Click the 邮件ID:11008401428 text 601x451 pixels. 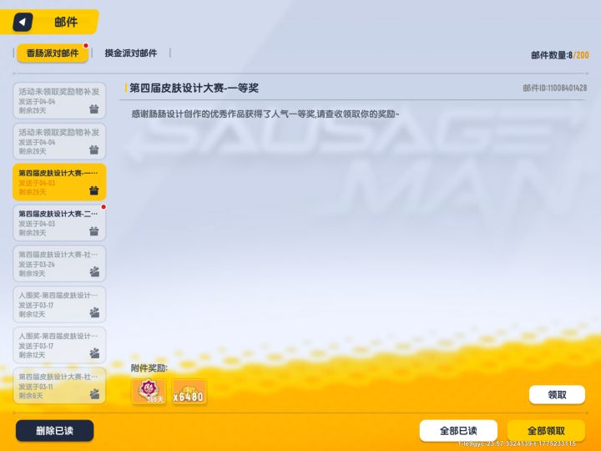(x=554, y=88)
